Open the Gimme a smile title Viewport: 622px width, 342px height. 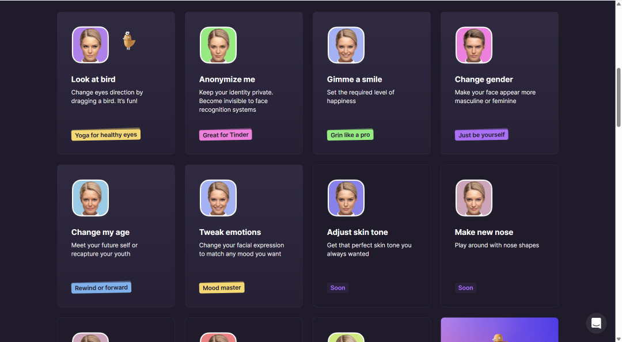pos(354,79)
